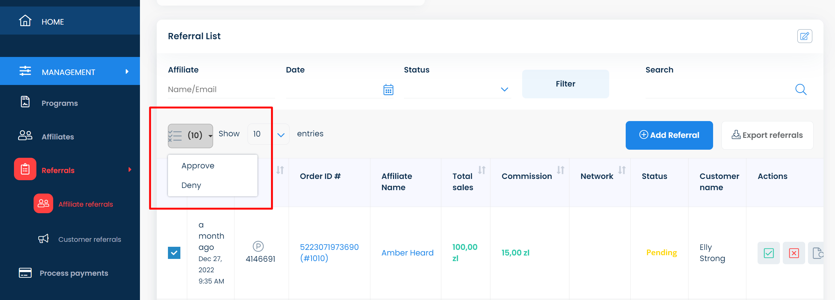Click the edit icon beside Referral List

[x=804, y=36]
